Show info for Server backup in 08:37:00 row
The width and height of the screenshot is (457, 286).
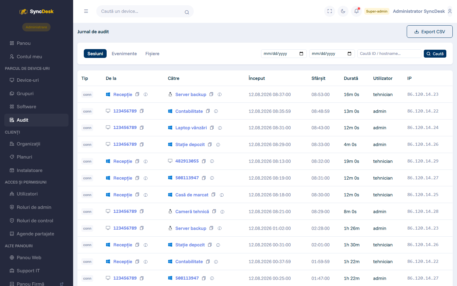[x=220, y=95]
